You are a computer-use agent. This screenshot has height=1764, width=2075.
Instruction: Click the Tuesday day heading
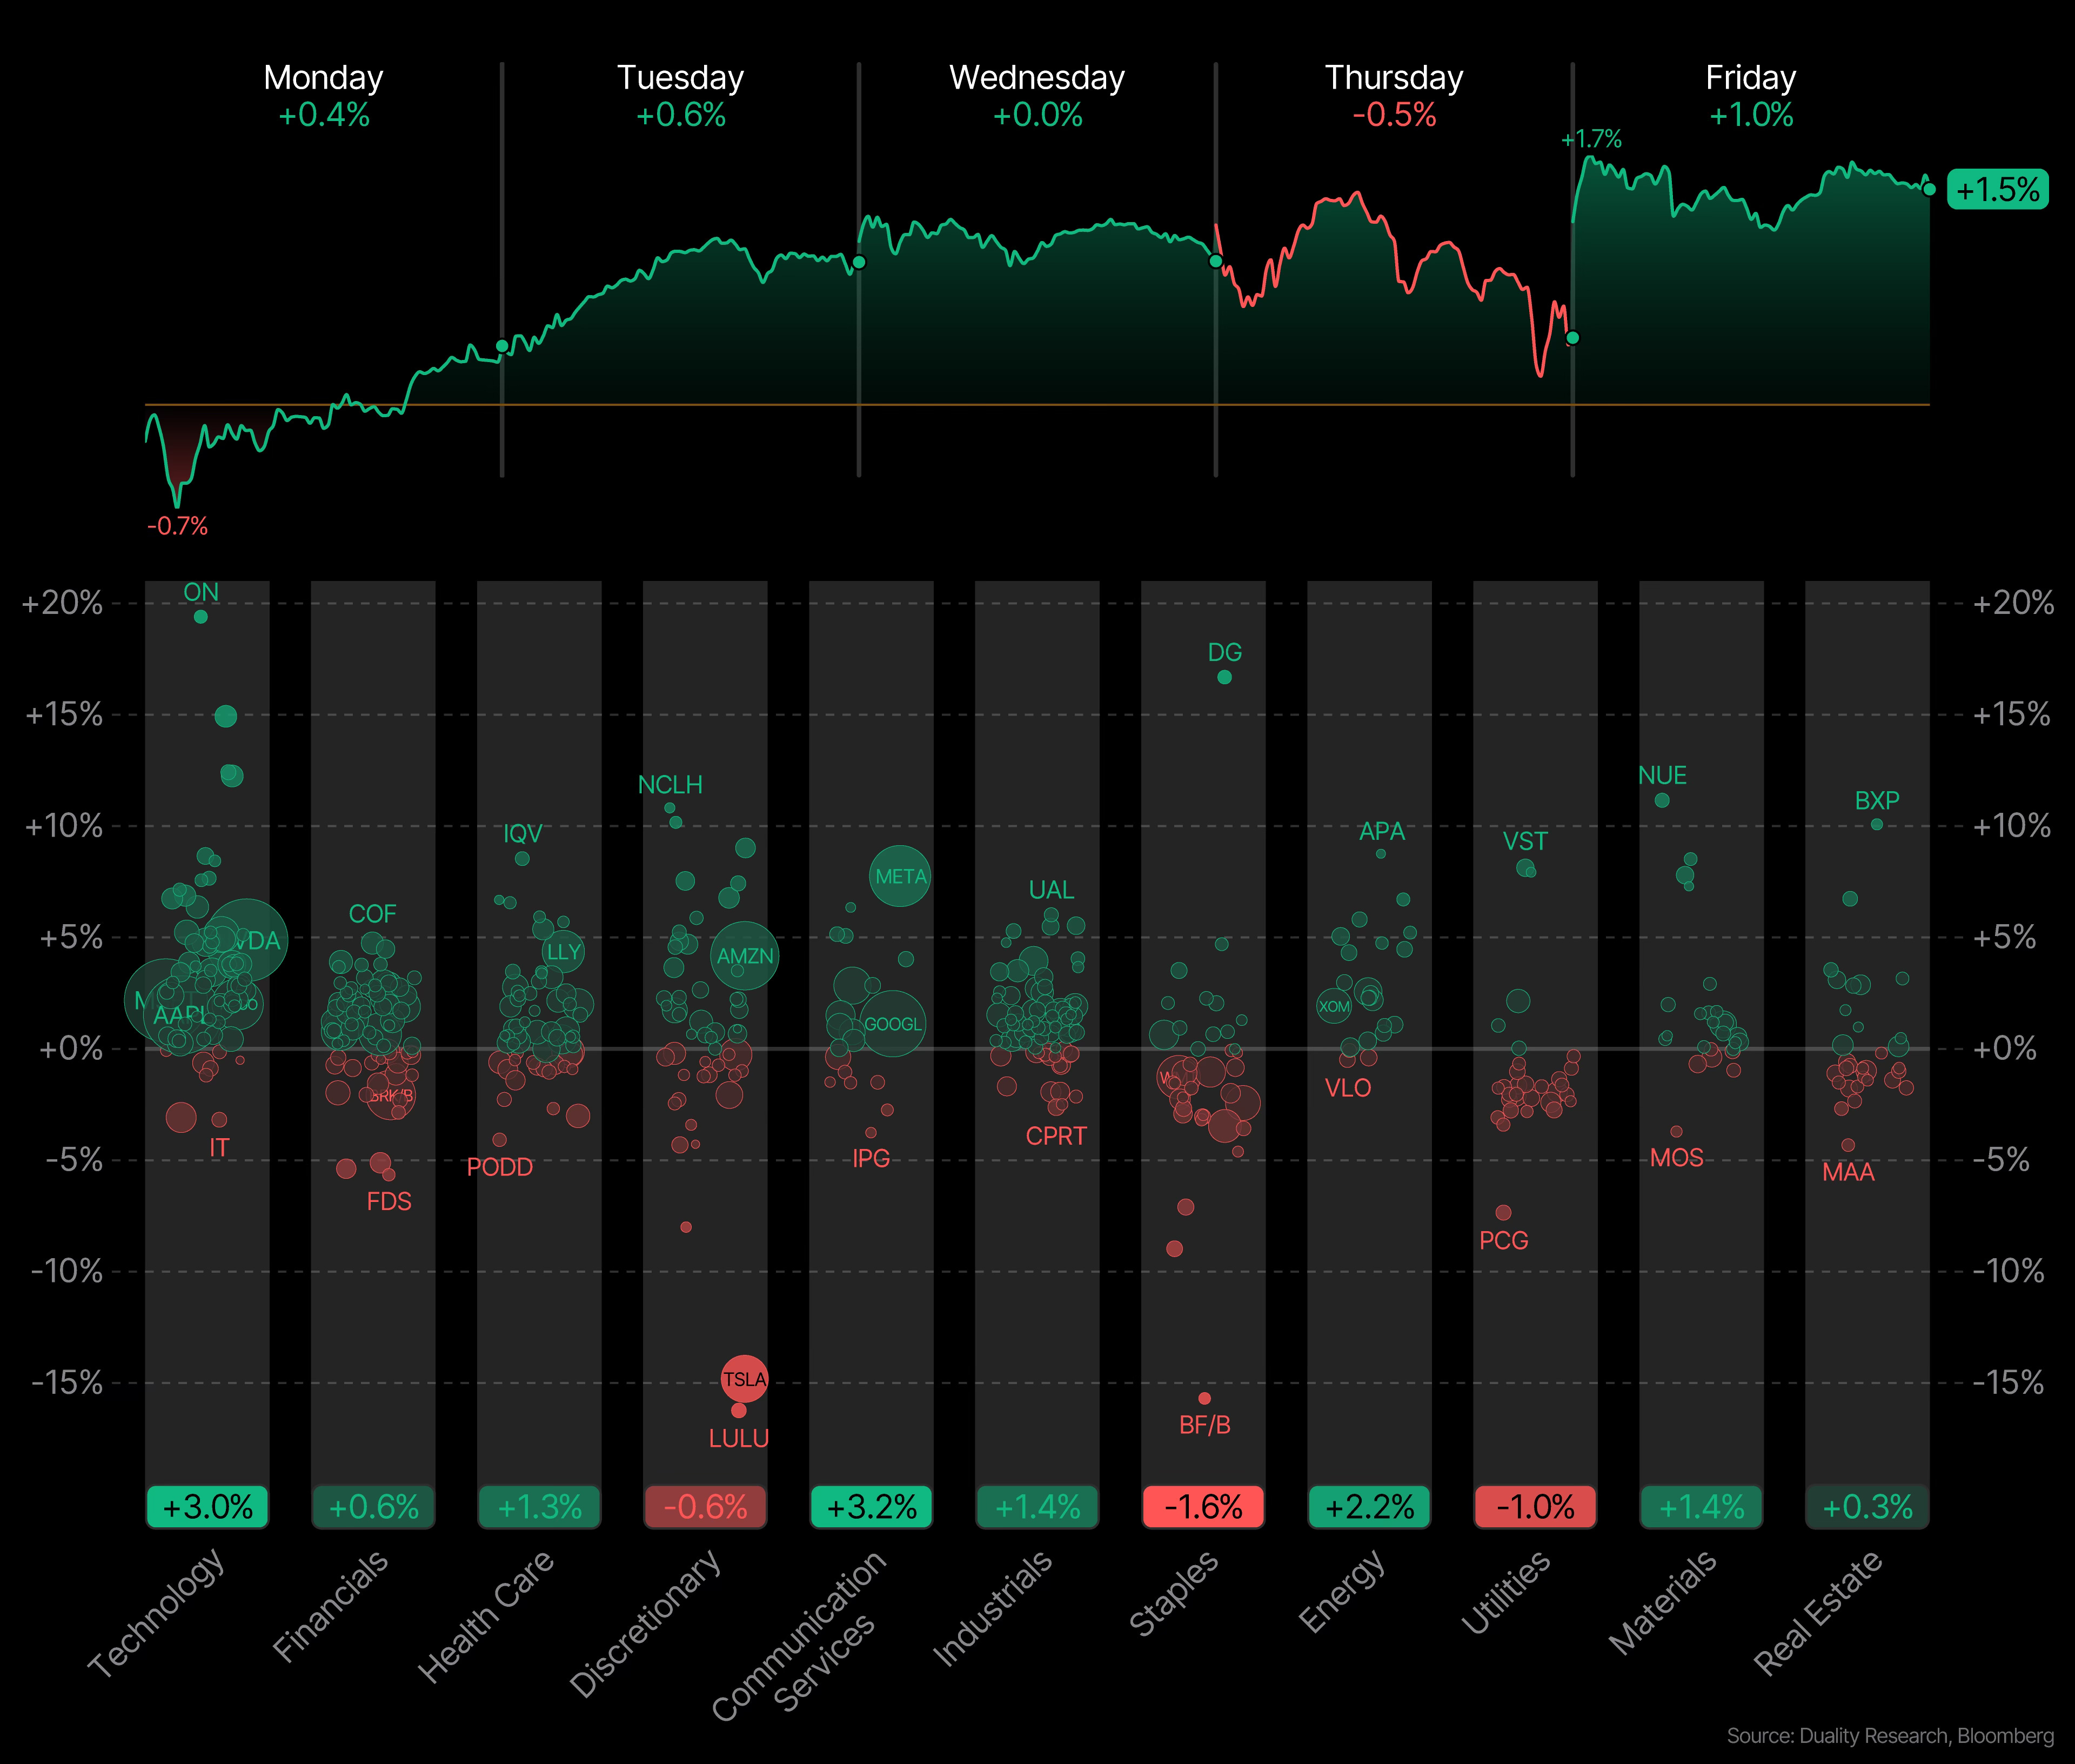tap(680, 78)
